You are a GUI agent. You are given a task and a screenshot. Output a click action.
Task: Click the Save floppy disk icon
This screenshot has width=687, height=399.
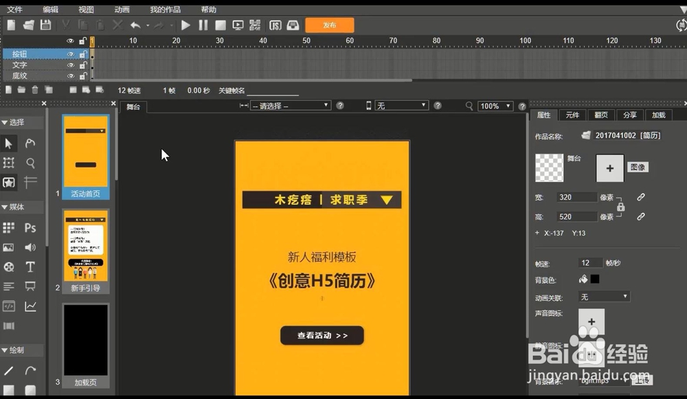pyautogui.click(x=45, y=25)
